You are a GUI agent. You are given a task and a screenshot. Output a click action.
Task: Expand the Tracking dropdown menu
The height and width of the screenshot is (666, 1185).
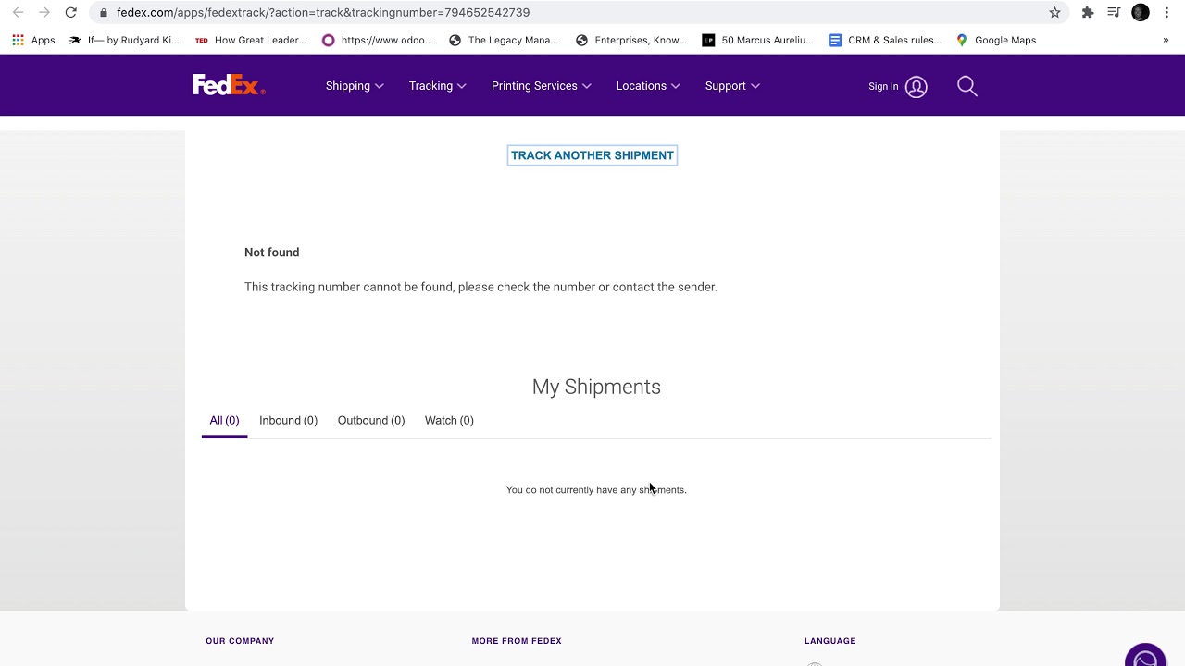(x=438, y=86)
